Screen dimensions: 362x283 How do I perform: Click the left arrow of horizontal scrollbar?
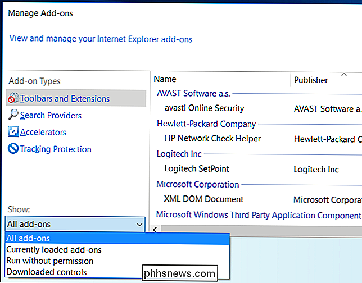[x=155, y=230]
